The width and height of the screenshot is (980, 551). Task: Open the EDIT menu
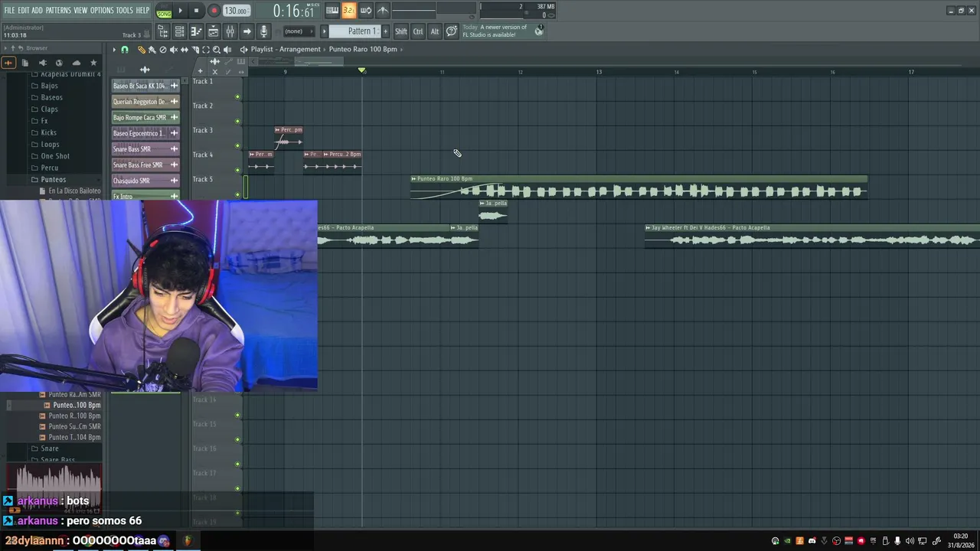click(x=24, y=11)
